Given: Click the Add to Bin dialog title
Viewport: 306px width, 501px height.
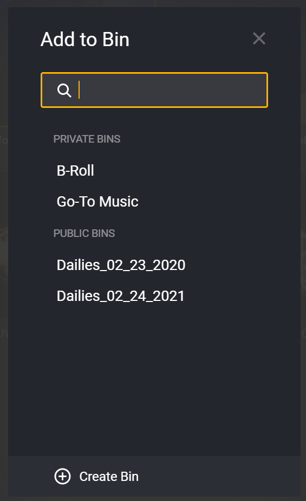Looking at the screenshot, I should [85, 39].
